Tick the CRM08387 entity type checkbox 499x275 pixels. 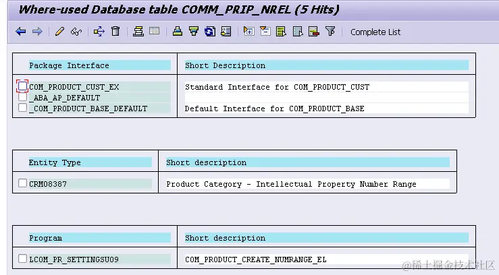point(22,183)
